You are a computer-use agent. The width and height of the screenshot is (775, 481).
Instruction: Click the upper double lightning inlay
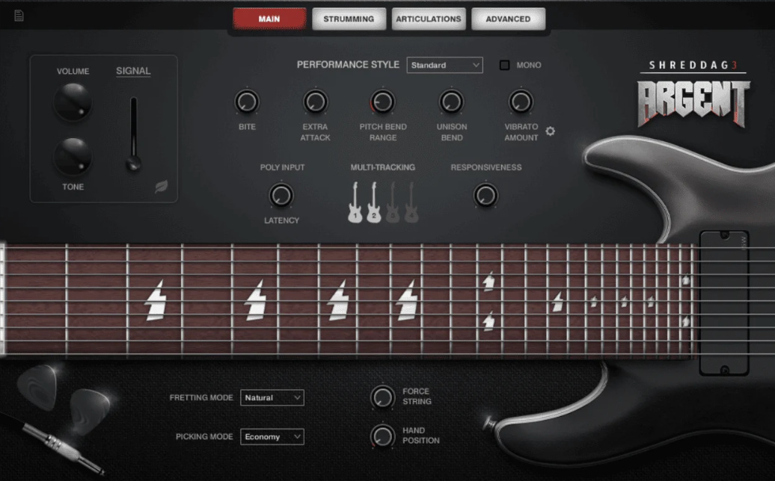point(488,281)
